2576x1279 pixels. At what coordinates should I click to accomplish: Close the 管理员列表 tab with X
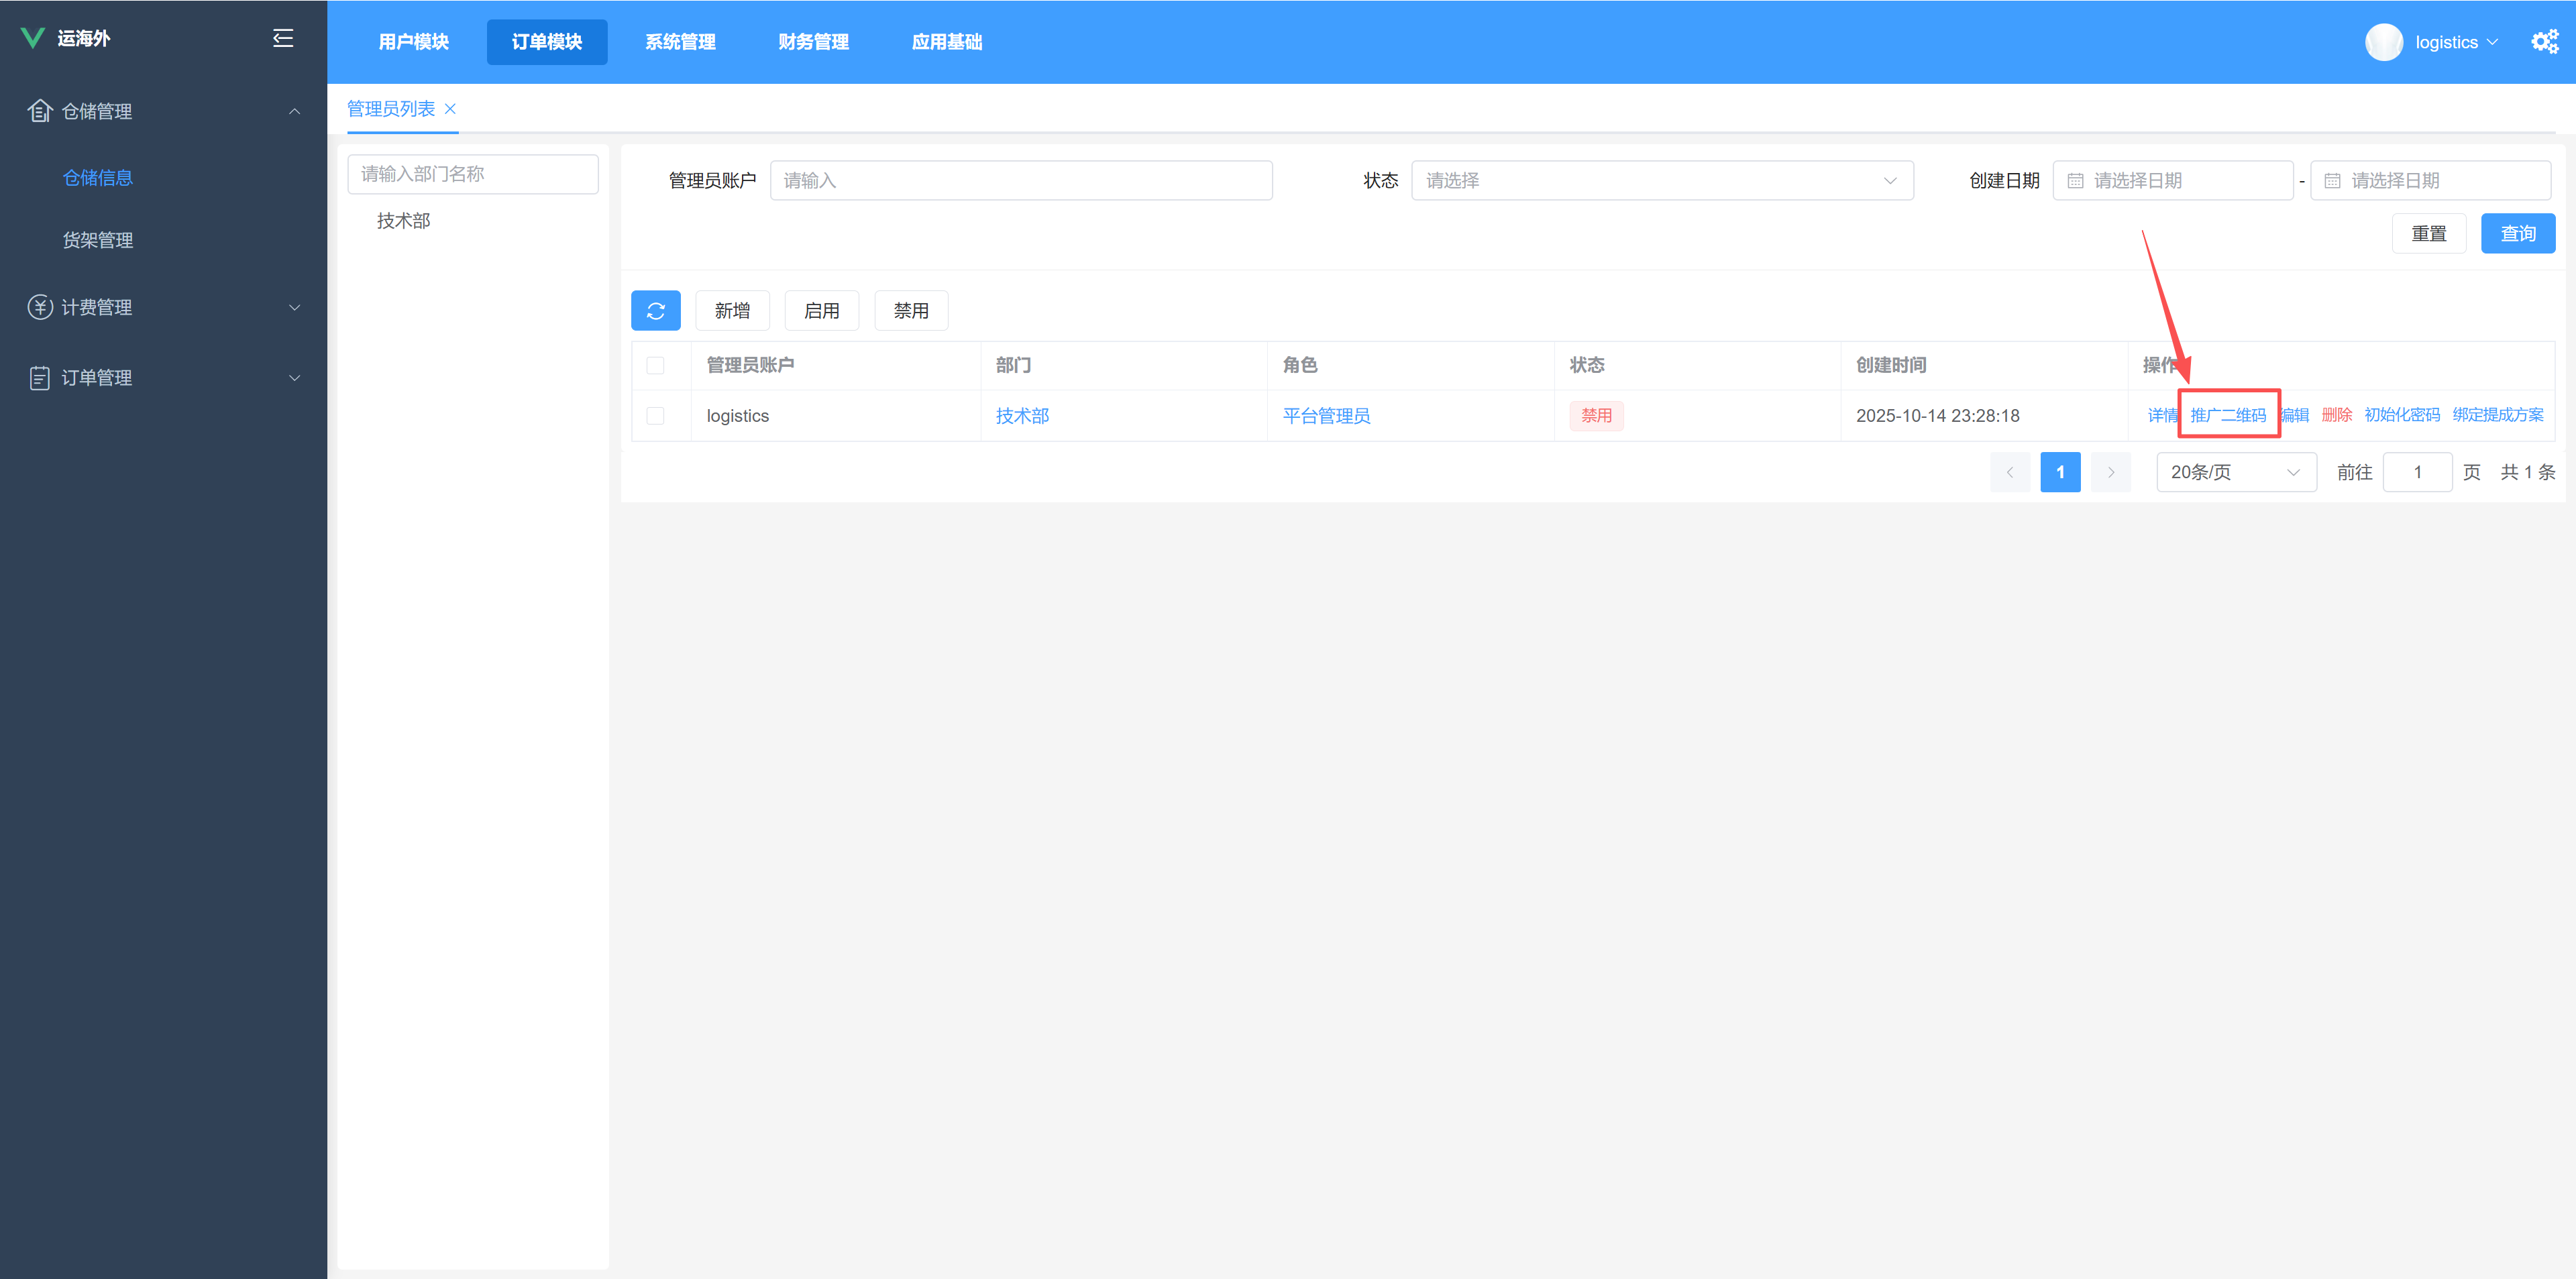click(450, 109)
